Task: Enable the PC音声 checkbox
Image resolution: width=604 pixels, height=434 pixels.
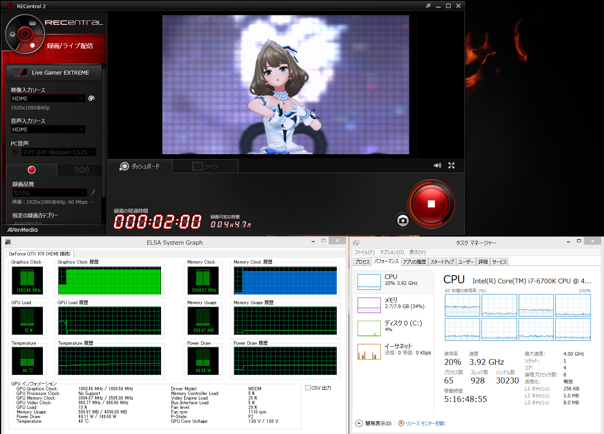Action: (x=15, y=152)
